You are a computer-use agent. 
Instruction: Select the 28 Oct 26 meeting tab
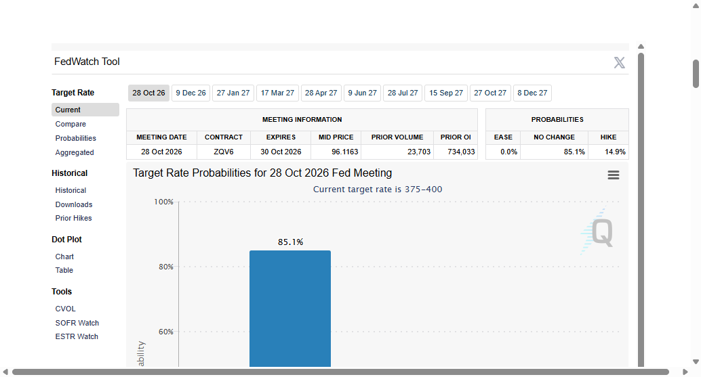tap(148, 93)
